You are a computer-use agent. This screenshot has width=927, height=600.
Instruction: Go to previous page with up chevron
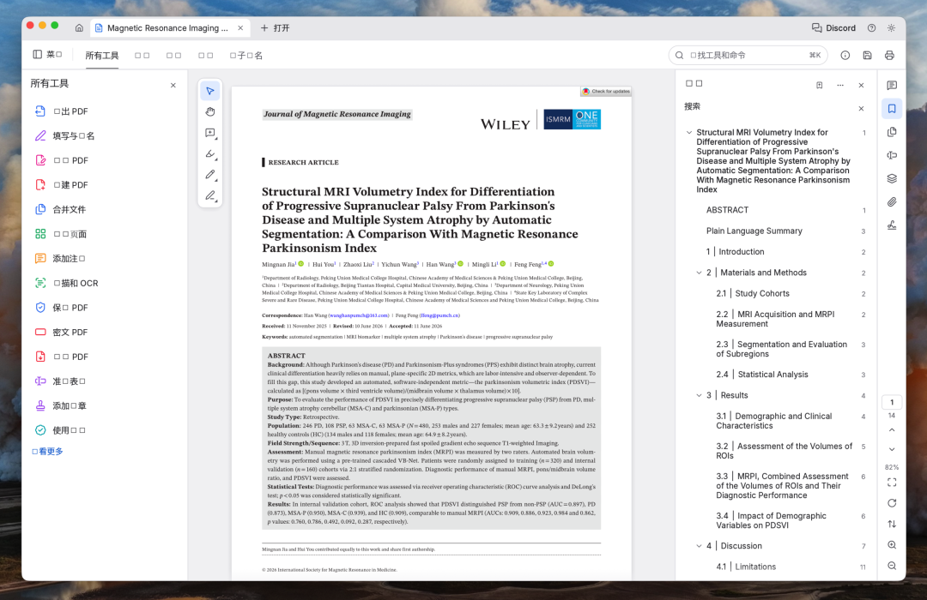coord(892,430)
